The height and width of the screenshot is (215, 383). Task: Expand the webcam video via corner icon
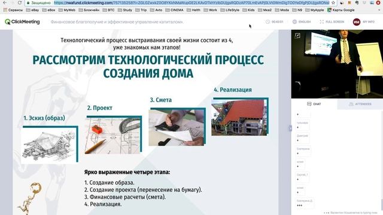(x=297, y=36)
